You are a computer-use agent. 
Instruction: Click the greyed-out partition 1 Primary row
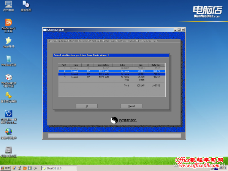[112, 68]
